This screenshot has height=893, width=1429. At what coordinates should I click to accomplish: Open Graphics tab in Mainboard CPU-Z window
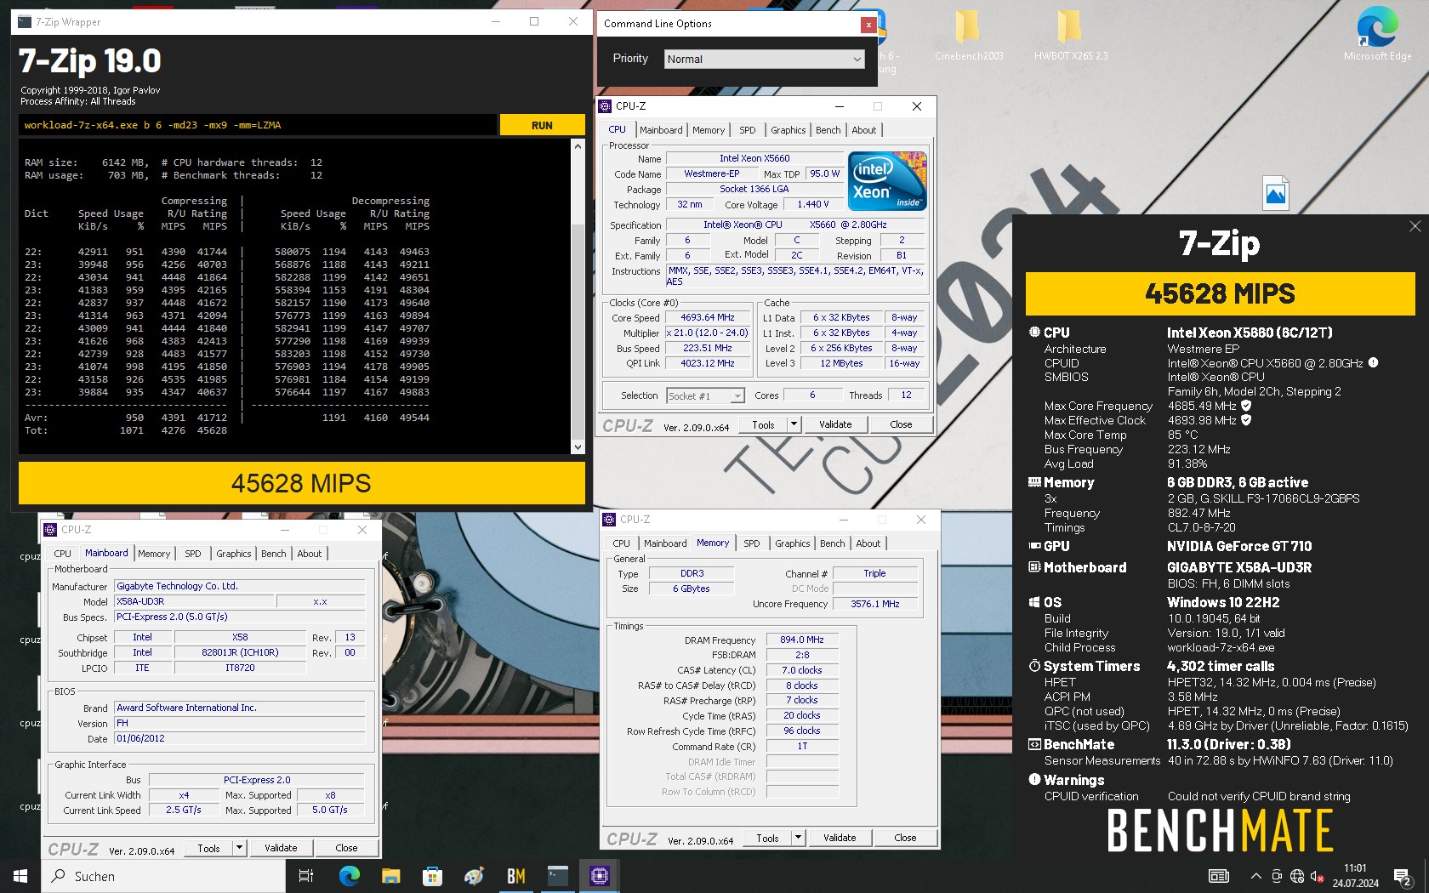click(233, 554)
